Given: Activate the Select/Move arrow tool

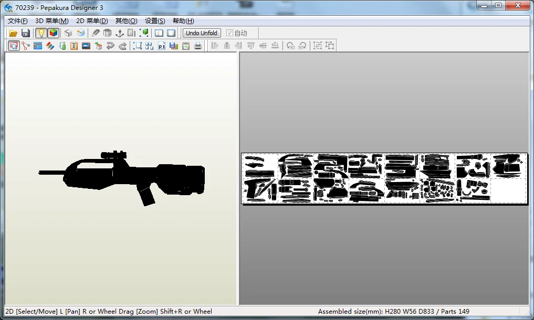Looking at the screenshot, I should pyautogui.click(x=14, y=46).
